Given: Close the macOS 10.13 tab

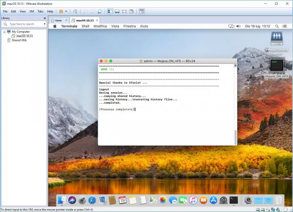Looking at the screenshot, I should (97, 20).
